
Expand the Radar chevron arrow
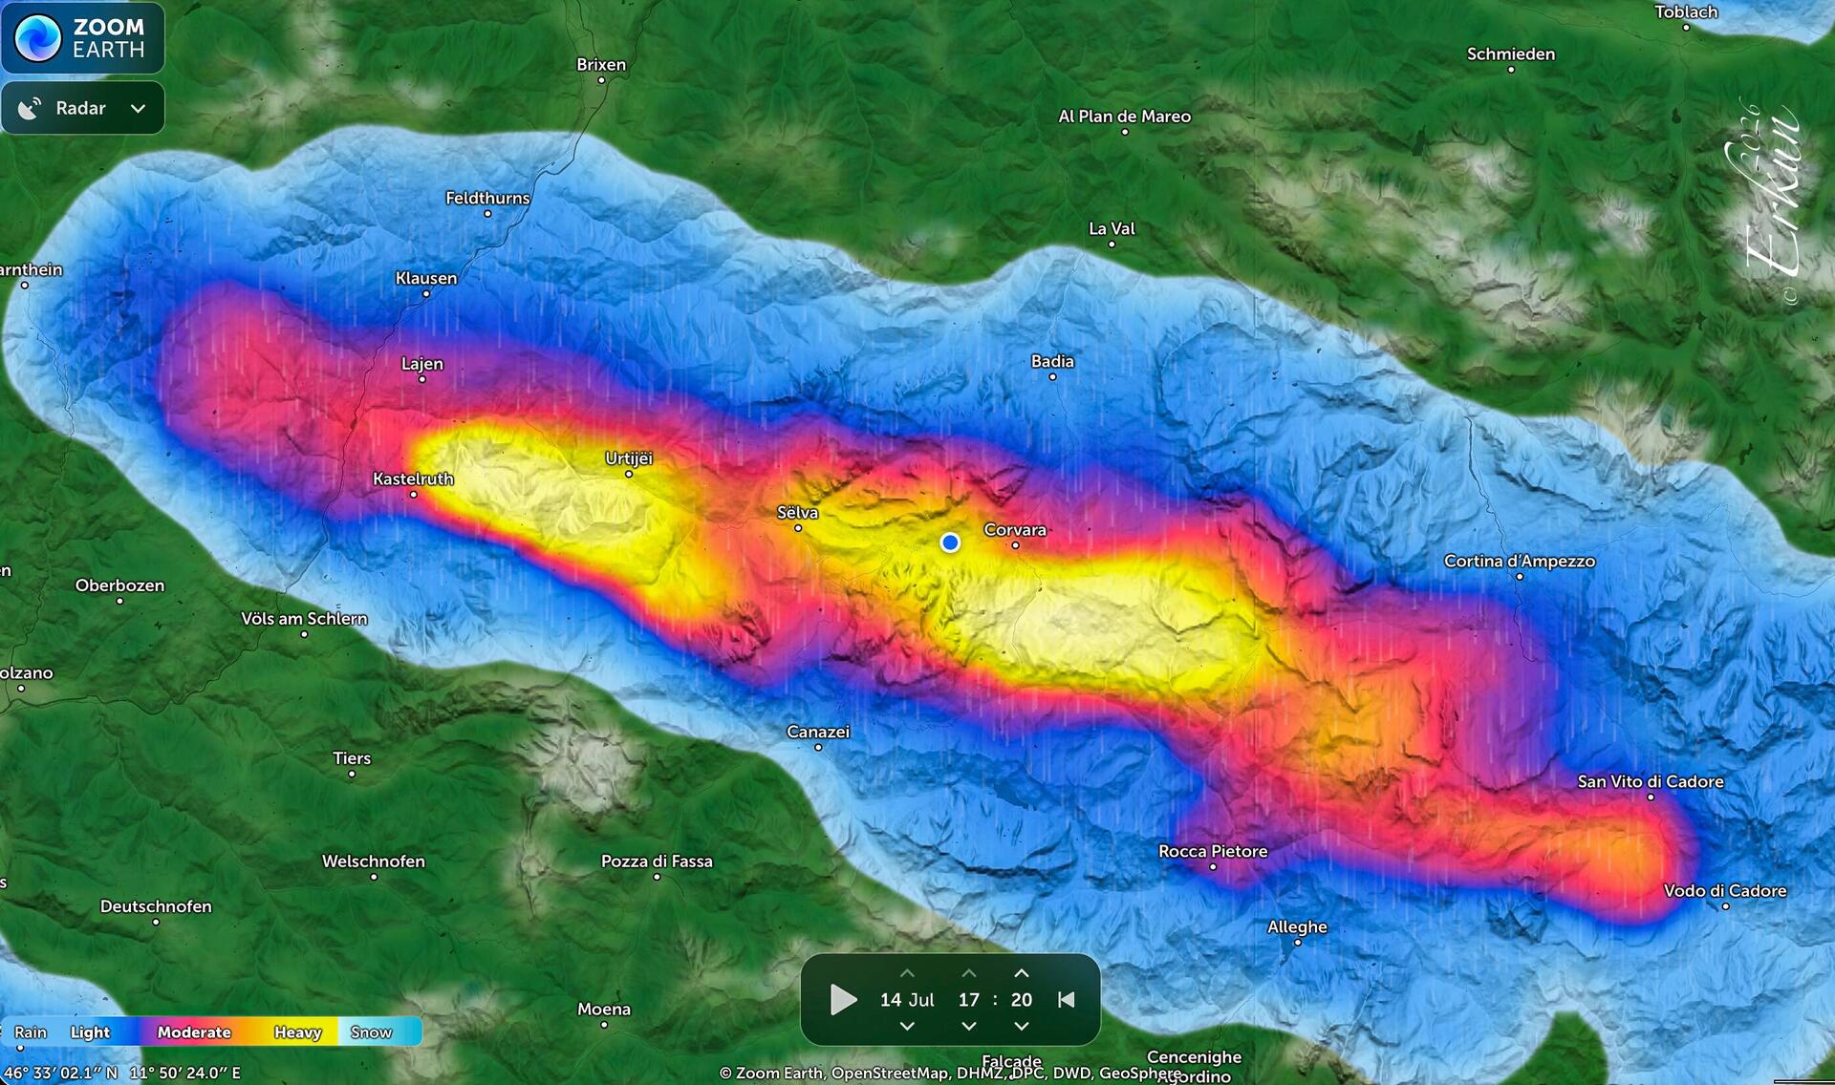click(x=138, y=109)
